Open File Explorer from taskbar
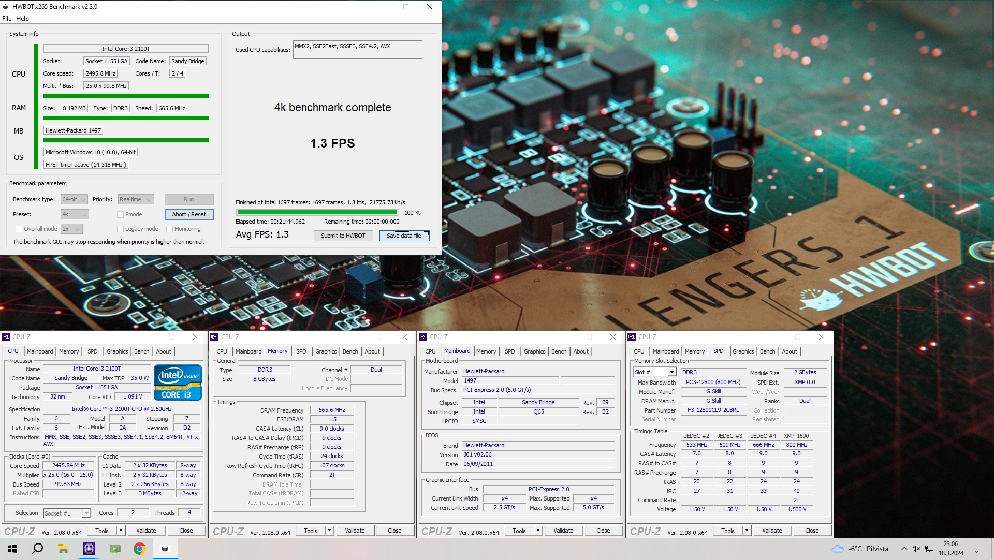Viewport: 994px width, 559px height. tap(63, 549)
